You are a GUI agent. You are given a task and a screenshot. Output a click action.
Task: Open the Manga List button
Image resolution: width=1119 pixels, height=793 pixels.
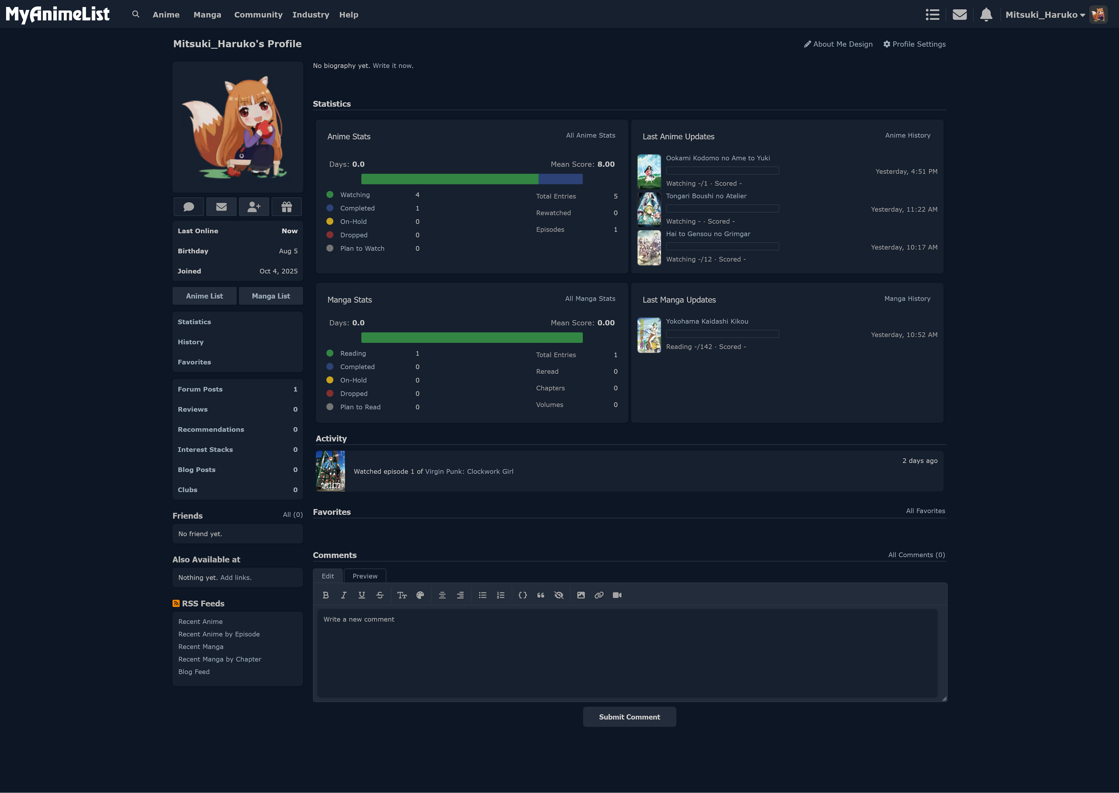(271, 296)
